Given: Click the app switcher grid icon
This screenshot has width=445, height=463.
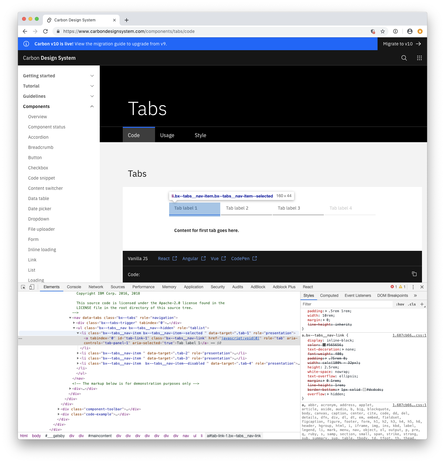Looking at the screenshot, I should pyautogui.click(x=419, y=58).
